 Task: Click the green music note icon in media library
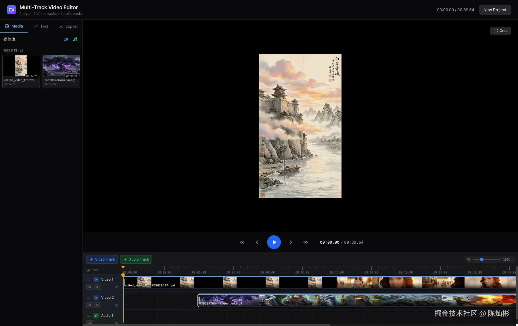tap(75, 39)
